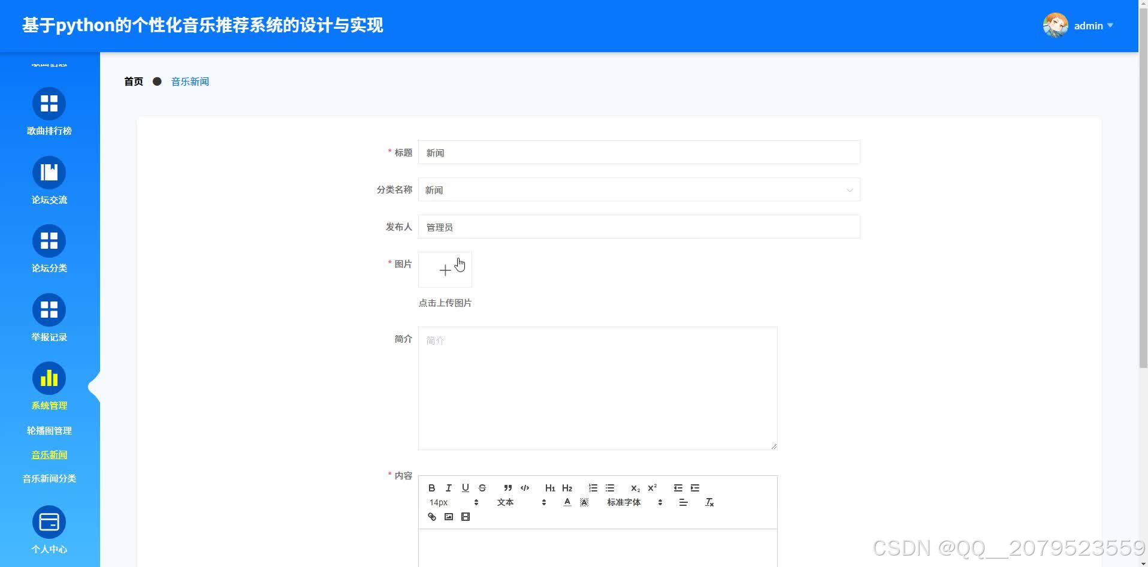The width and height of the screenshot is (1148, 567).
Task: Open the 轮播图管理 menu item
Action: [x=50, y=430]
